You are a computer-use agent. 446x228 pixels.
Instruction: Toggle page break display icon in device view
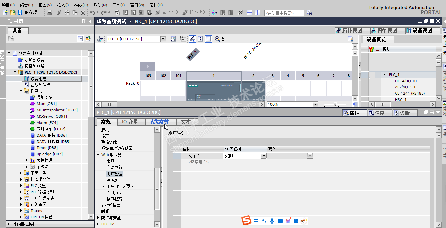click(x=200, y=39)
